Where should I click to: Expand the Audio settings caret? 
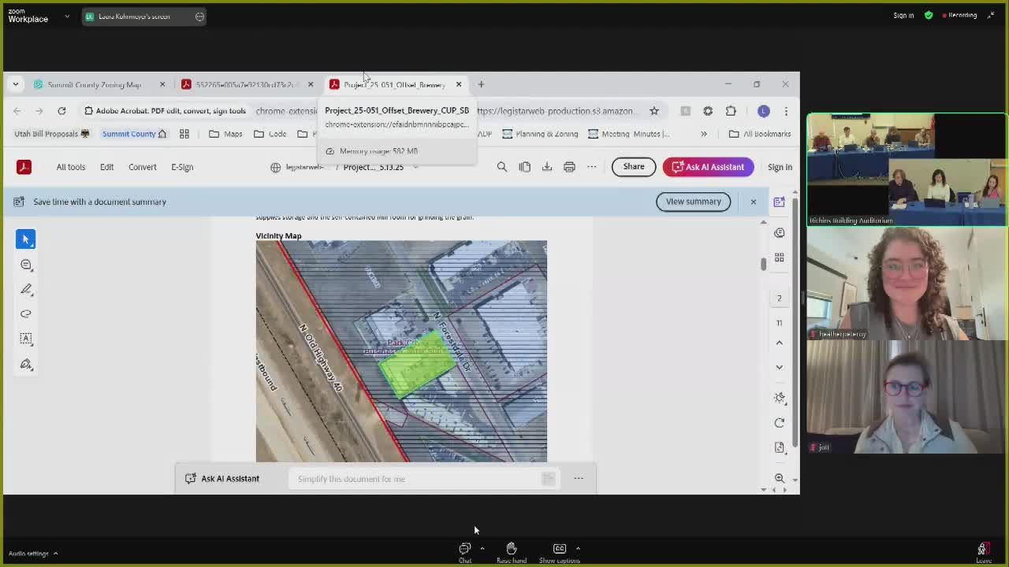click(x=55, y=554)
